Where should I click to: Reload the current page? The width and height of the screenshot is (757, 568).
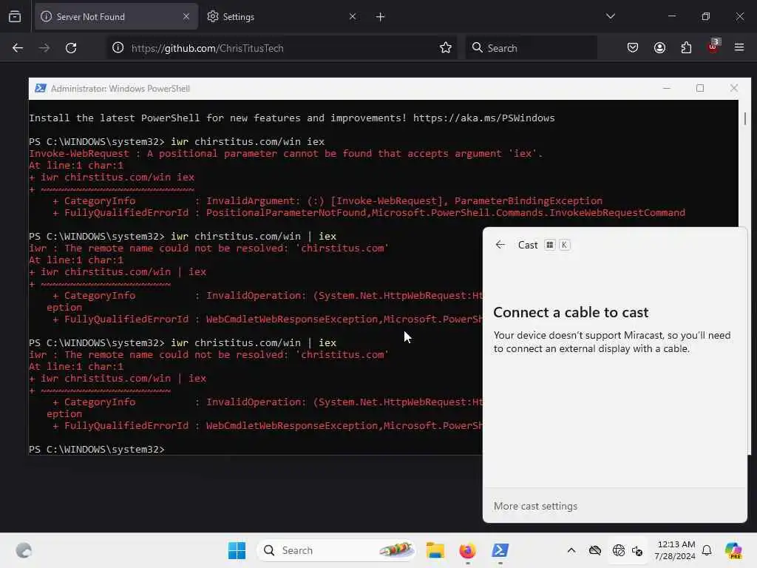tap(71, 48)
